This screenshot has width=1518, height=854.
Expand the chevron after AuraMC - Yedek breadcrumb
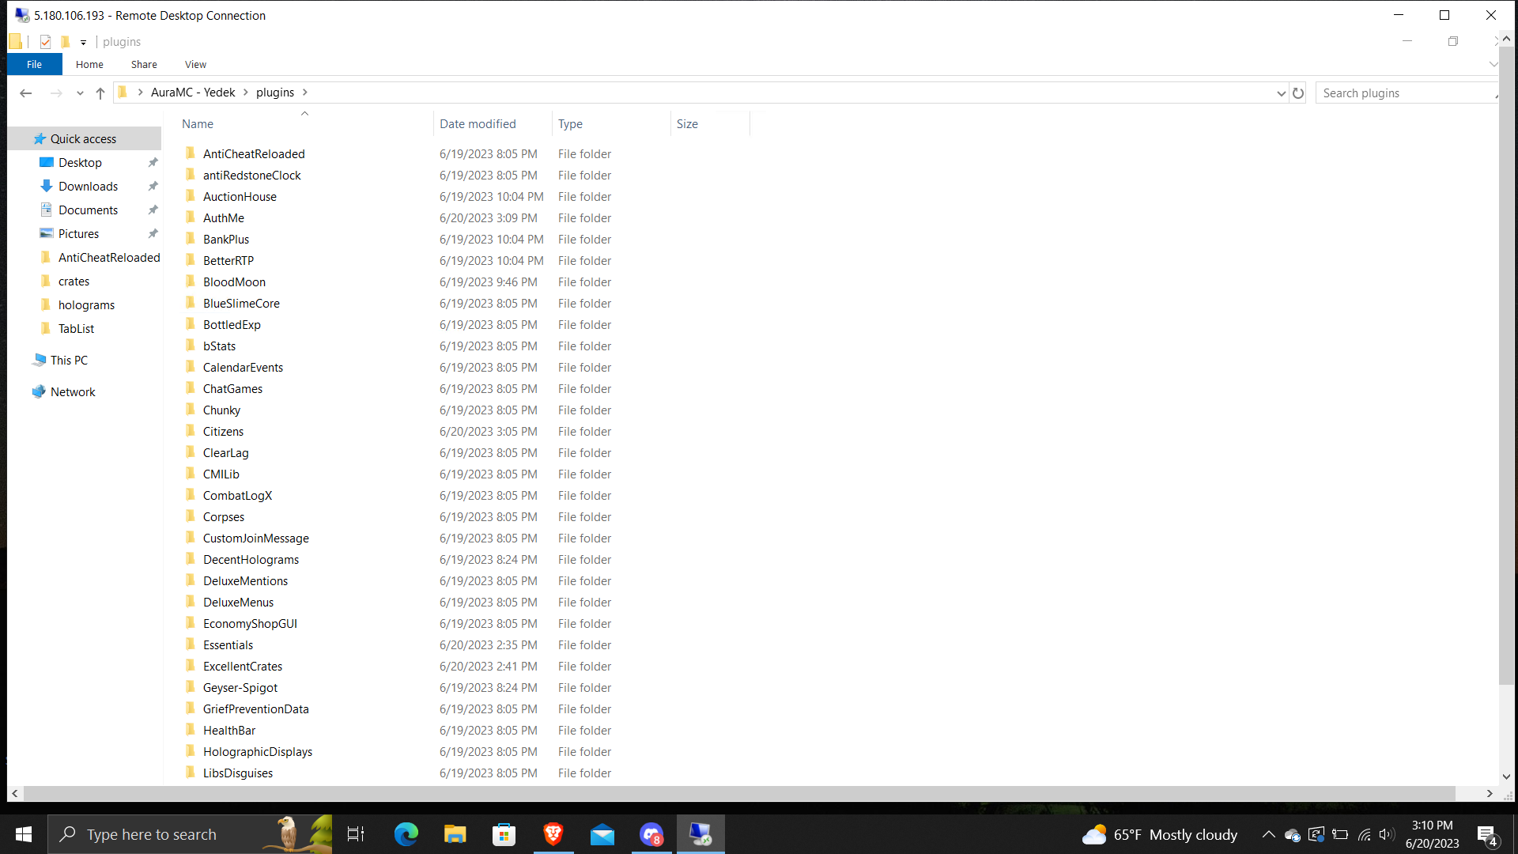[x=246, y=93]
